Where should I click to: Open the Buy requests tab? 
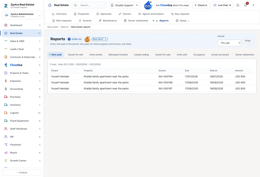click(x=180, y=14)
